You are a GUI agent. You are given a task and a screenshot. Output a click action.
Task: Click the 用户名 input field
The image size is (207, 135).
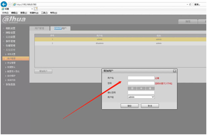point(141,78)
